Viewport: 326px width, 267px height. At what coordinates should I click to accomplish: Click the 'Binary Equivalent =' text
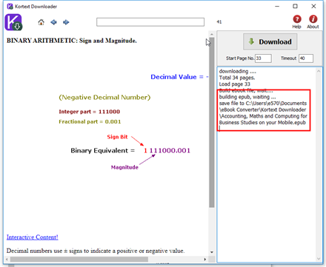point(103,151)
